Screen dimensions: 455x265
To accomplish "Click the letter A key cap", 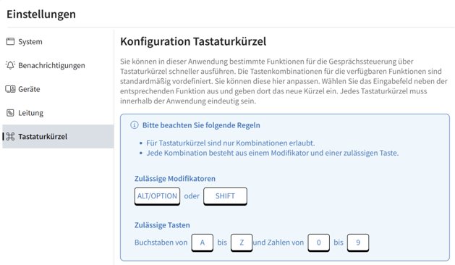I will pos(203,243).
